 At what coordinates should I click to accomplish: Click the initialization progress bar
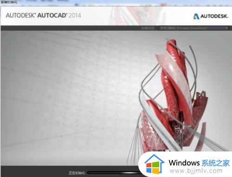(114, 173)
